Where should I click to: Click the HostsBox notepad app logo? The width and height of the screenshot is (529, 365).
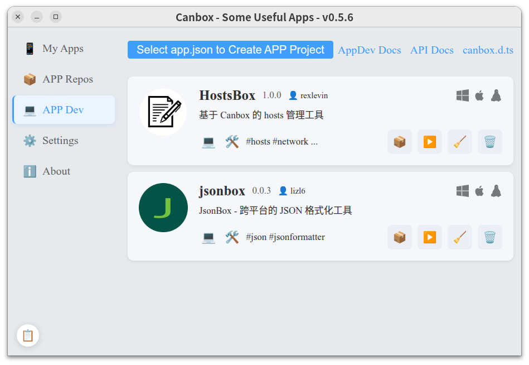point(163,112)
